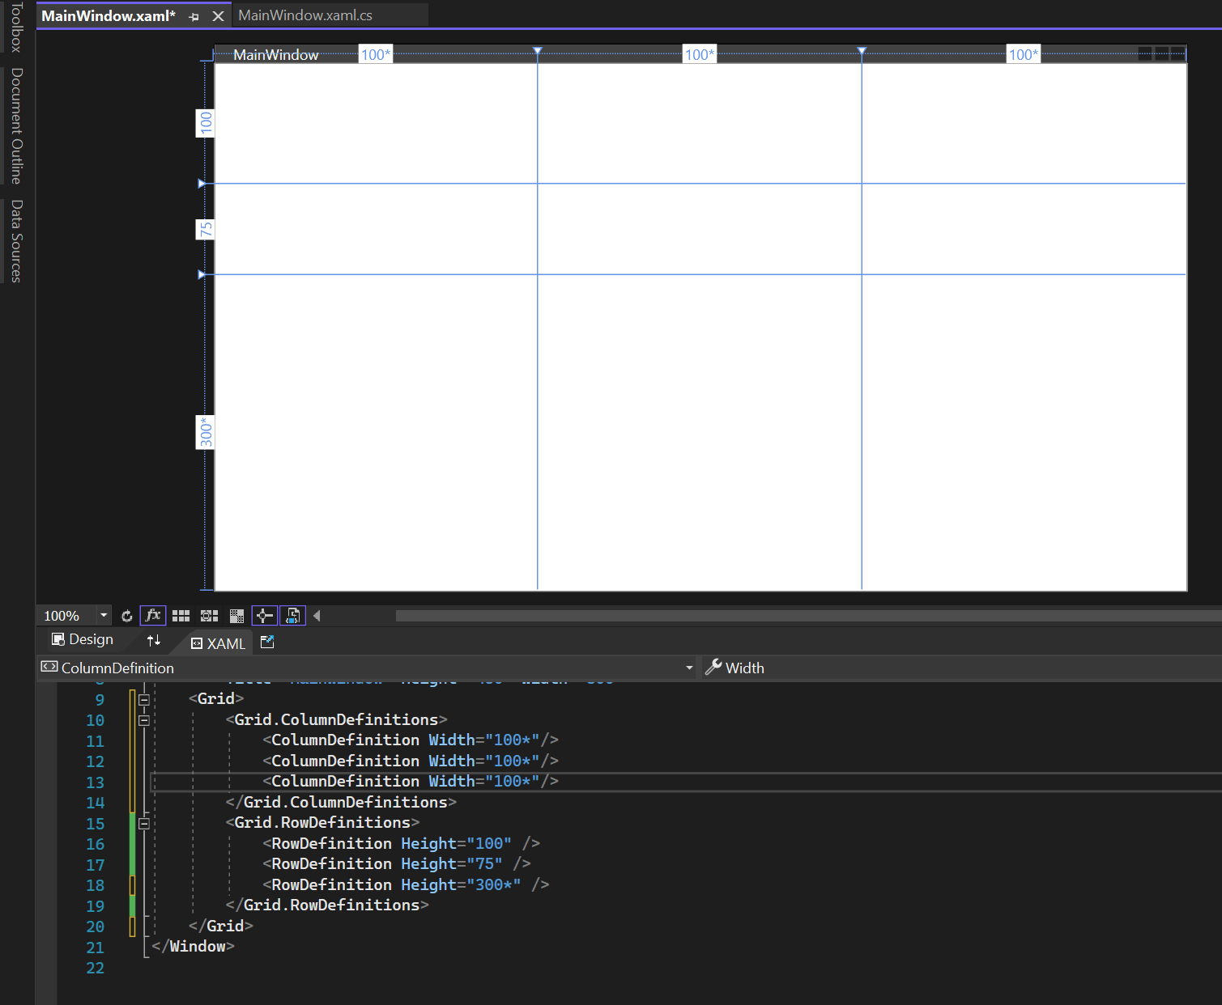
Task: Place cursor on line 13 ColumnDefinition
Action: tap(345, 781)
